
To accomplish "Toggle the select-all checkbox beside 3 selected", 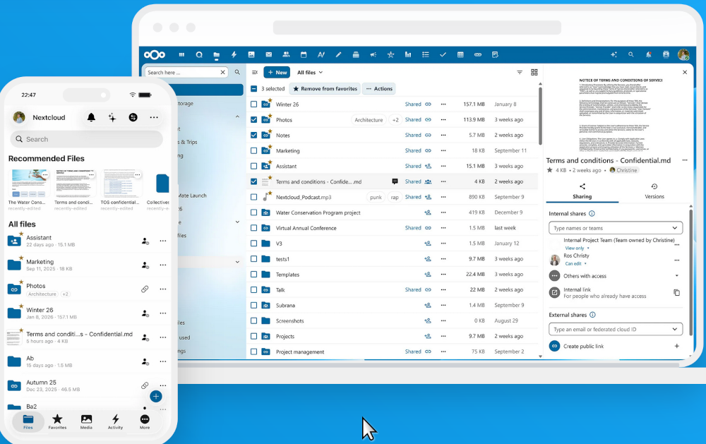I will 254,89.
